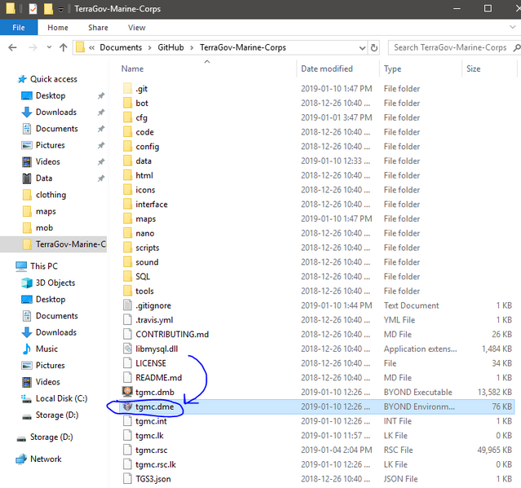The width and height of the screenshot is (521, 488).
Task: Click the libmysql.dll file icon
Action: (127, 349)
